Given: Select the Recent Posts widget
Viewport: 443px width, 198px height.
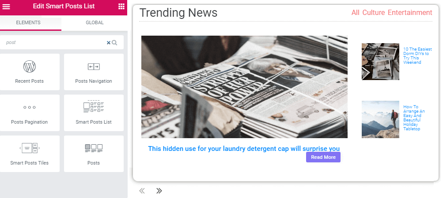Looking at the screenshot, I should tap(30, 72).
